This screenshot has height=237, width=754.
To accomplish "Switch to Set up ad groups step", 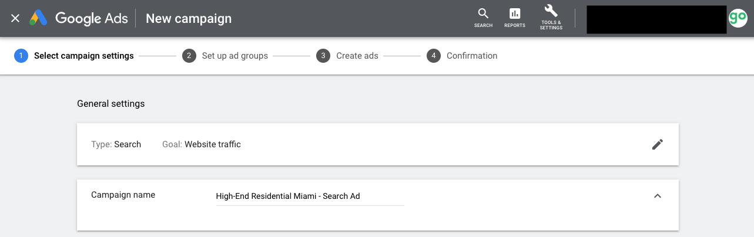I will 234,56.
